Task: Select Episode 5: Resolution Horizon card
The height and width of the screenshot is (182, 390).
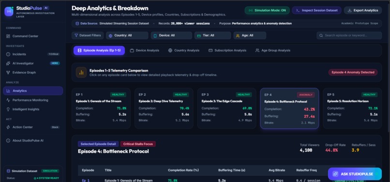Action: click(352, 108)
